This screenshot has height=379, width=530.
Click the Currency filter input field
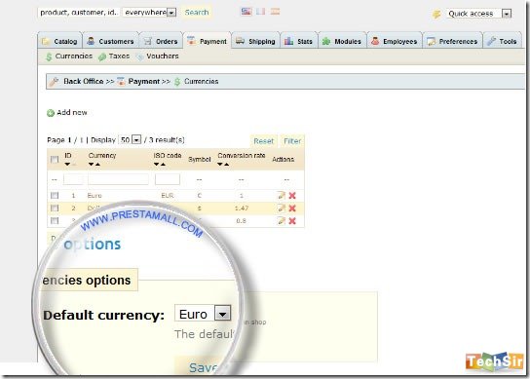[118, 179]
